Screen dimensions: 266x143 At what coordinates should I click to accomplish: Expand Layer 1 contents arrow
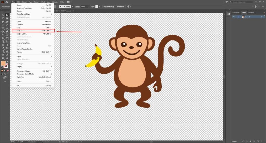coord(240,17)
